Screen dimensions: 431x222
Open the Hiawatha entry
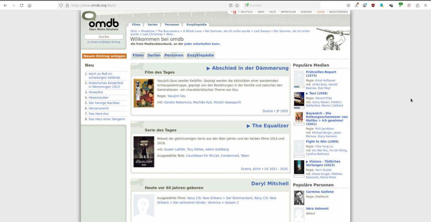click(96, 92)
